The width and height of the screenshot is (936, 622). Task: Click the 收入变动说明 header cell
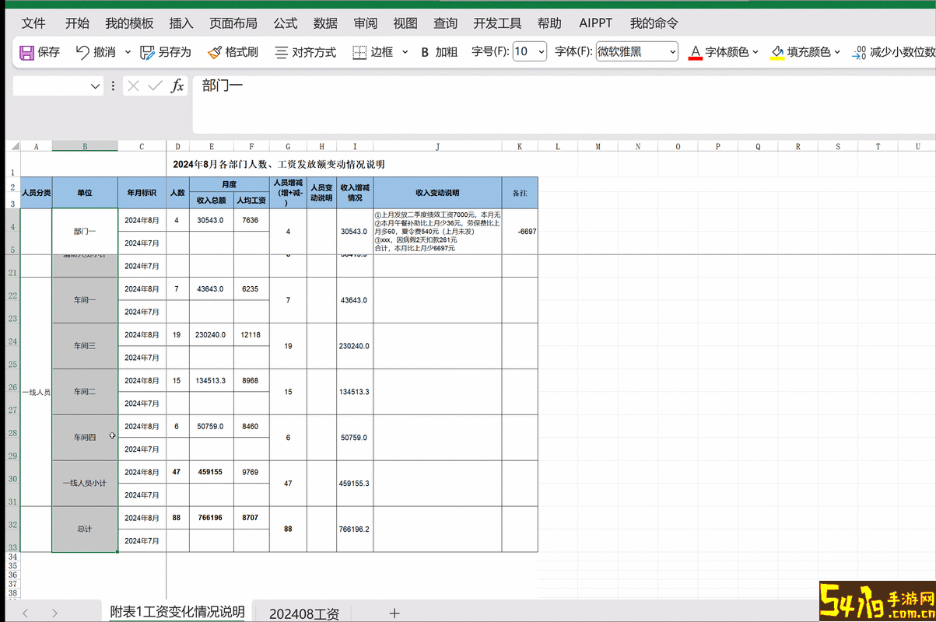point(437,192)
